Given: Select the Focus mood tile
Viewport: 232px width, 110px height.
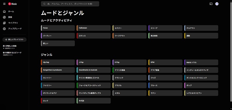Looking at the screenshot, I should coord(58,28).
